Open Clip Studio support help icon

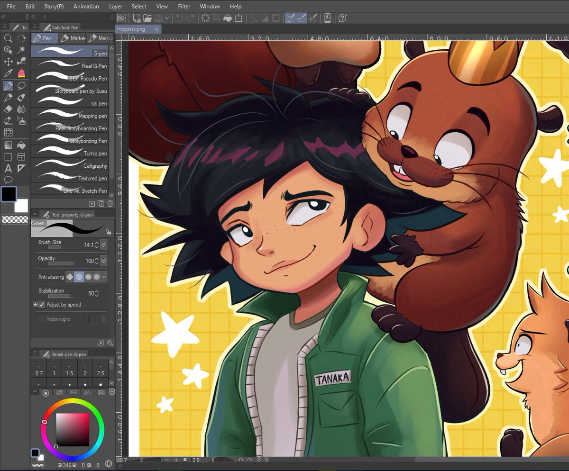(342, 18)
